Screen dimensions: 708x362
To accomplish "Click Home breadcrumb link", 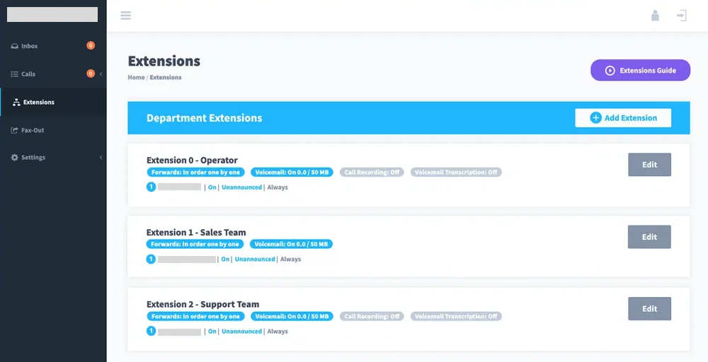I will (x=136, y=78).
